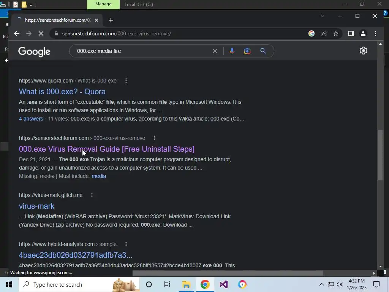Open Task View on taskbar
389x292 pixels.
coord(167,284)
